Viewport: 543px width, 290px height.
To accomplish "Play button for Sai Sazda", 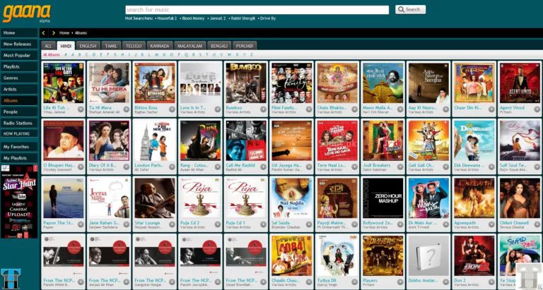I will coord(309,224).
